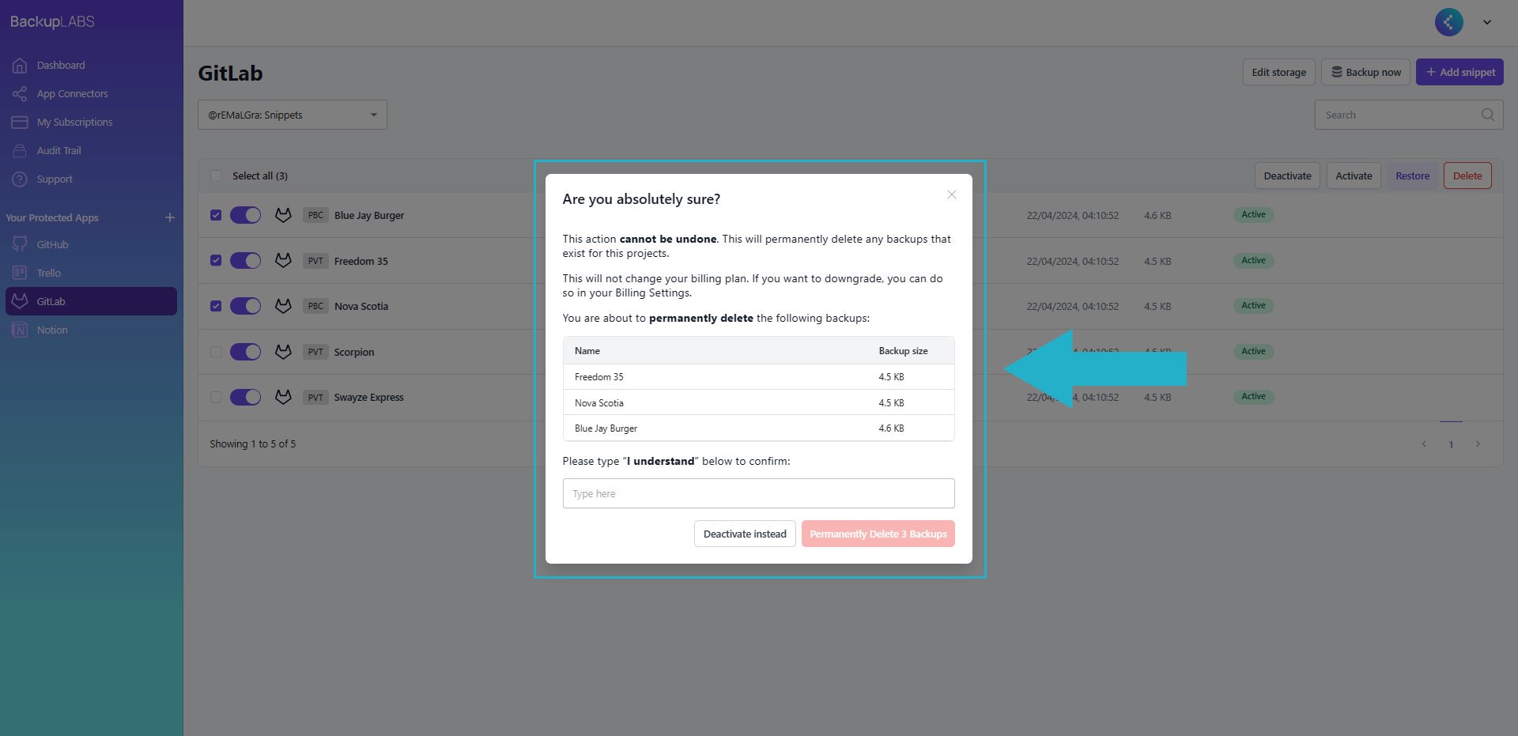Click the GitHub icon in sidebar

[x=20, y=245]
